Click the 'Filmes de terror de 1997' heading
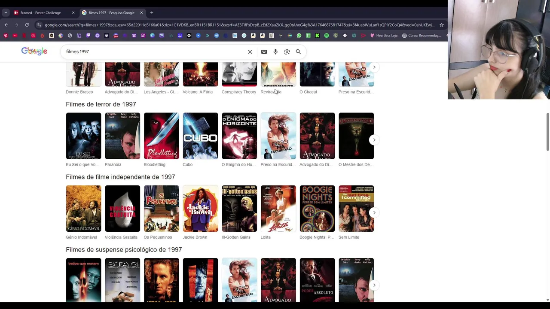 [x=101, y=104]
